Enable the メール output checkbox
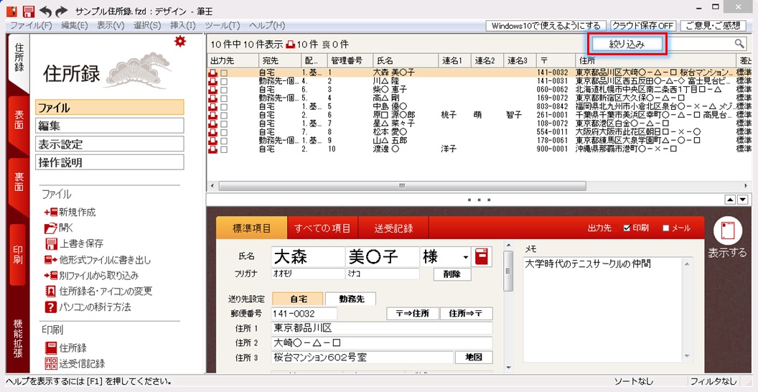This screenshot has width=758, height=392. click(665, 228)
